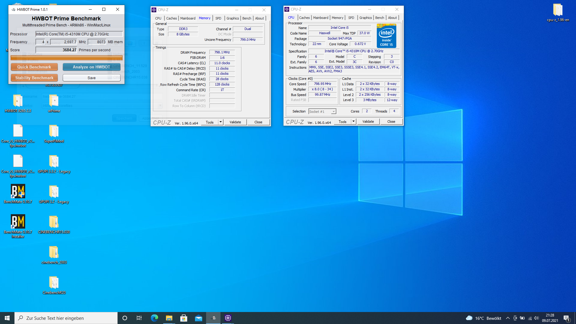This screenshot has height=324, width=576.
Task: Open Graphics tab in left CPU-Z window
Action: coord(232,18)
